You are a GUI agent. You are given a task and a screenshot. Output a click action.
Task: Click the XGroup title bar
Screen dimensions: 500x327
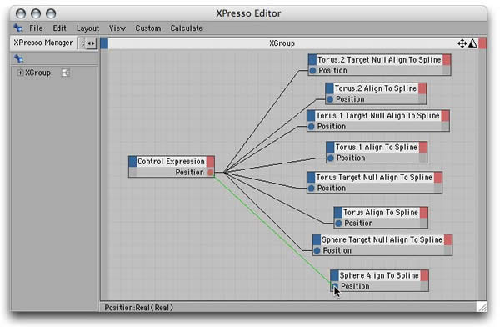(x=282, y=43)
